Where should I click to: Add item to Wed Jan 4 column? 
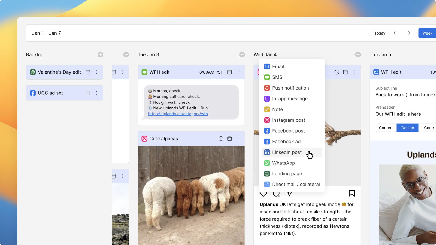pyautogui.click(x=358, y=54)
